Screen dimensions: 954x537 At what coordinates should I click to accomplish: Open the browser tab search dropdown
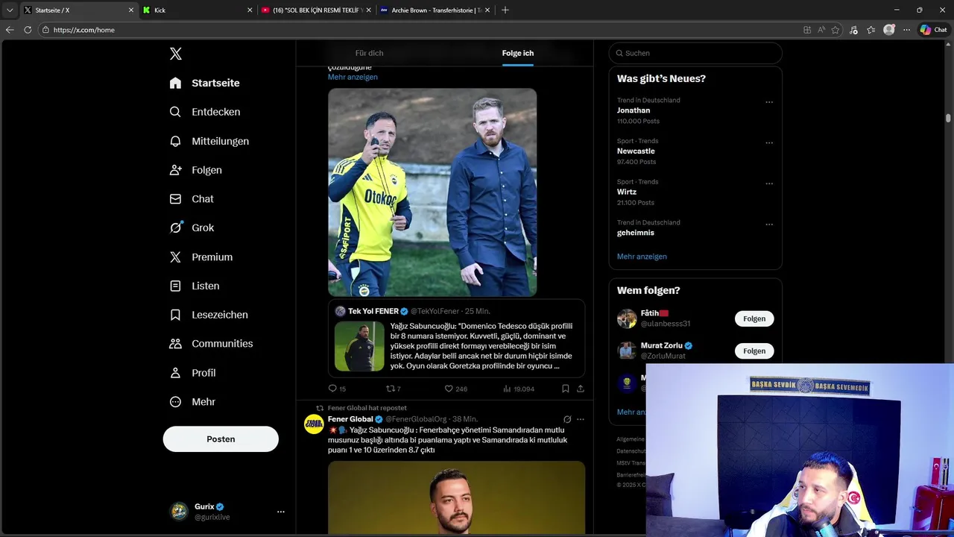point(10,10)
